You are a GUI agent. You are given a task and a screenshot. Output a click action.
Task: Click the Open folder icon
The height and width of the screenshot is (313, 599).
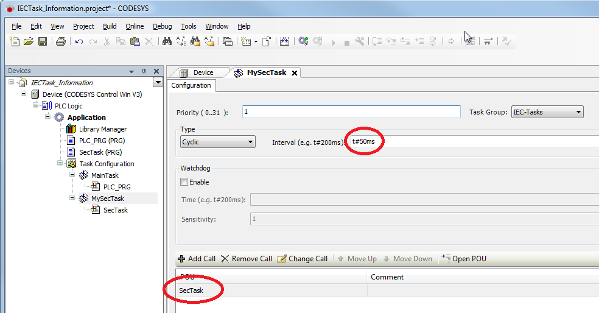[29, 41]
